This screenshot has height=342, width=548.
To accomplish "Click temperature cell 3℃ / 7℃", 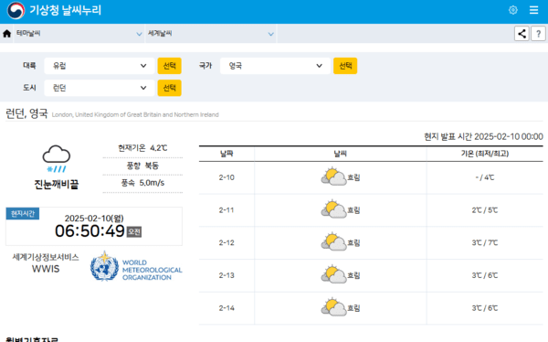I will (x=485, y=242).
